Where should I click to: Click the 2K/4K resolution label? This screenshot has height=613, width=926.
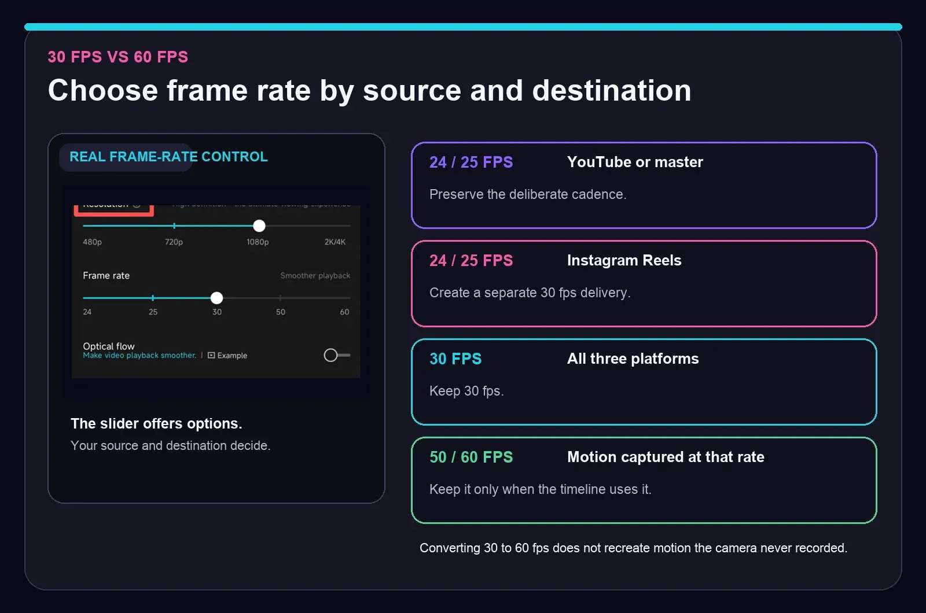tap(335, 242)
